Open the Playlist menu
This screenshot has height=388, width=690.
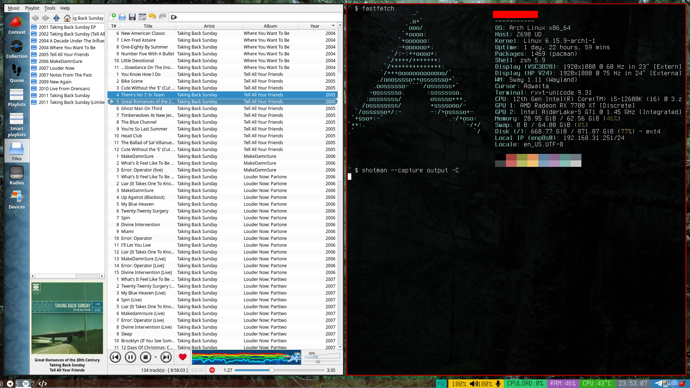coord(32,8)
